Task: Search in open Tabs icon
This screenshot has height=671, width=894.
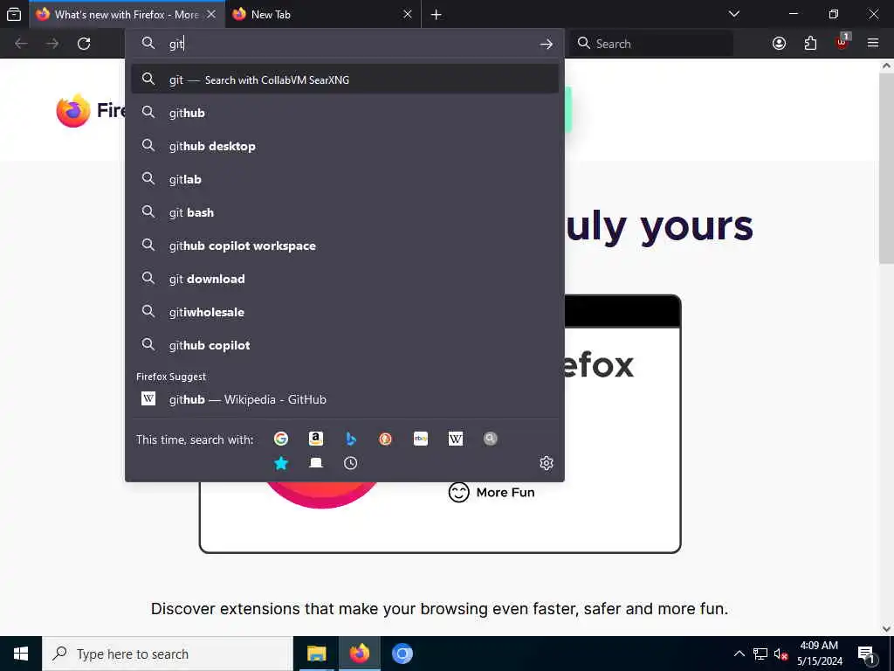Action: (316, 463)
